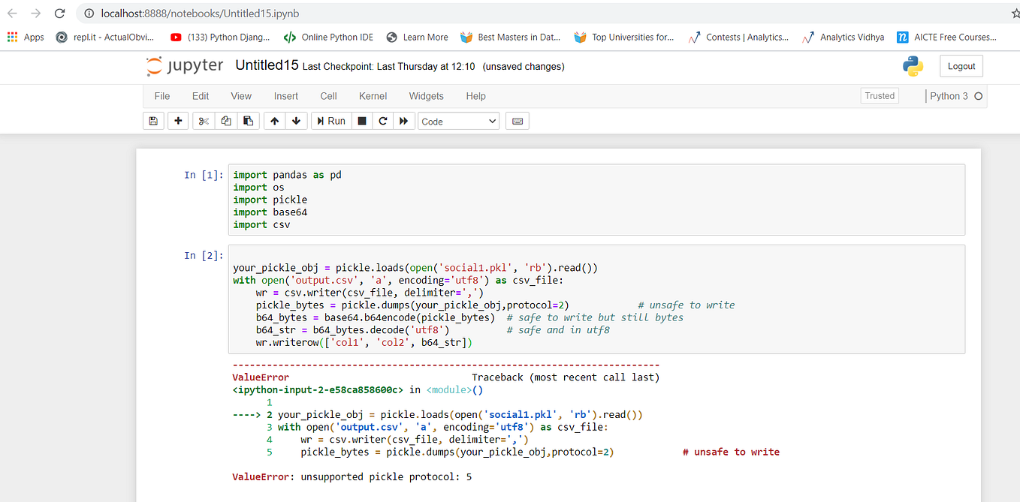This screenshot has height=502, width=1020.
Task: Click the Run button
Action: (x=330, y=121)
